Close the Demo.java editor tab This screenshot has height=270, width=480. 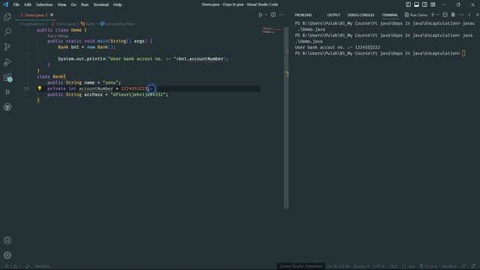coord(52,15)
